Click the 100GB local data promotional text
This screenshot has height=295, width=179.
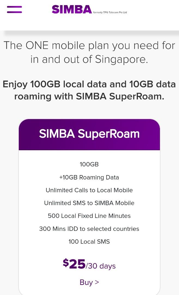pyautogui.click(x=89, y=84)
